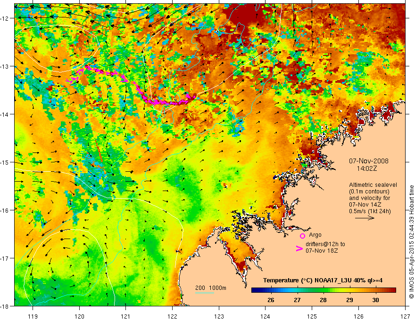Select the time label 14:02Z

click(x=366, y=168)
